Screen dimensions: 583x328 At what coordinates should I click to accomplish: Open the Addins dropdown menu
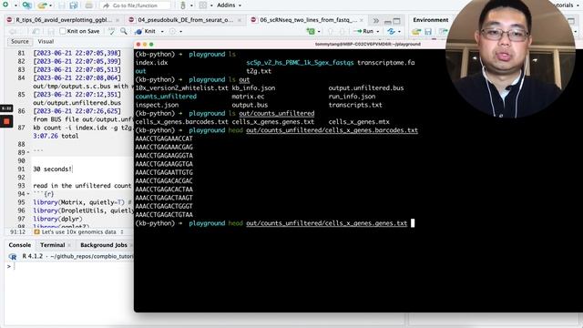tap(229, 5)
